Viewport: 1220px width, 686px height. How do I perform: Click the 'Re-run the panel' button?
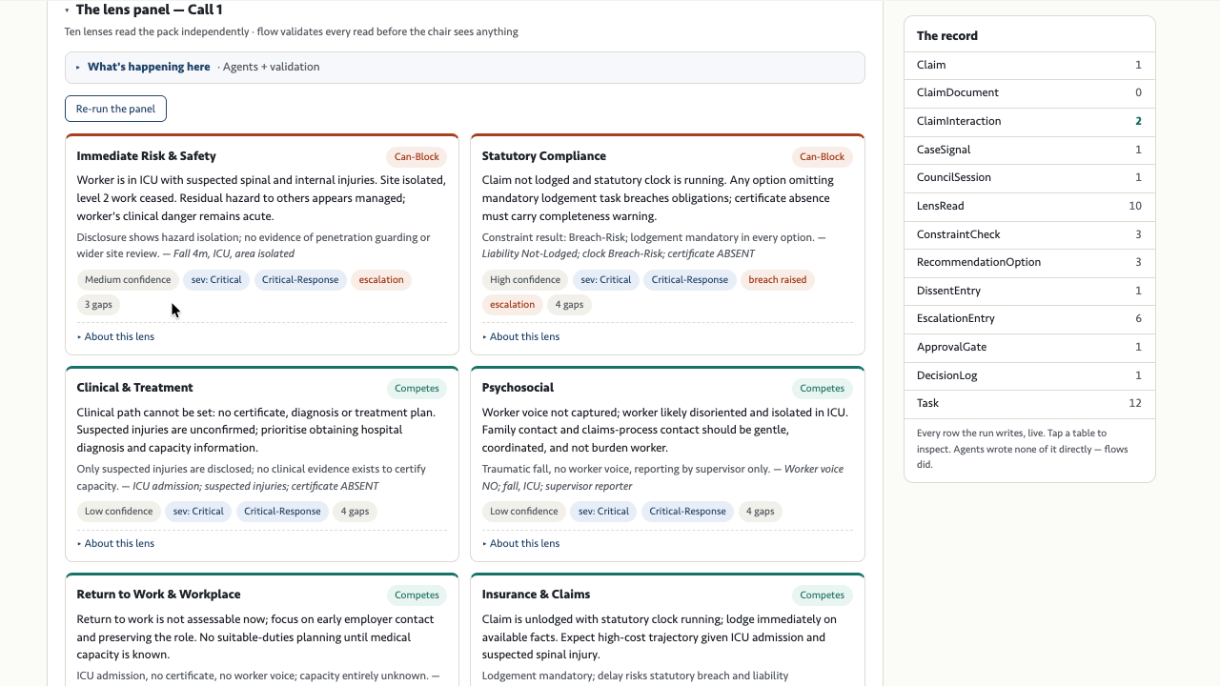coord(115,109)
